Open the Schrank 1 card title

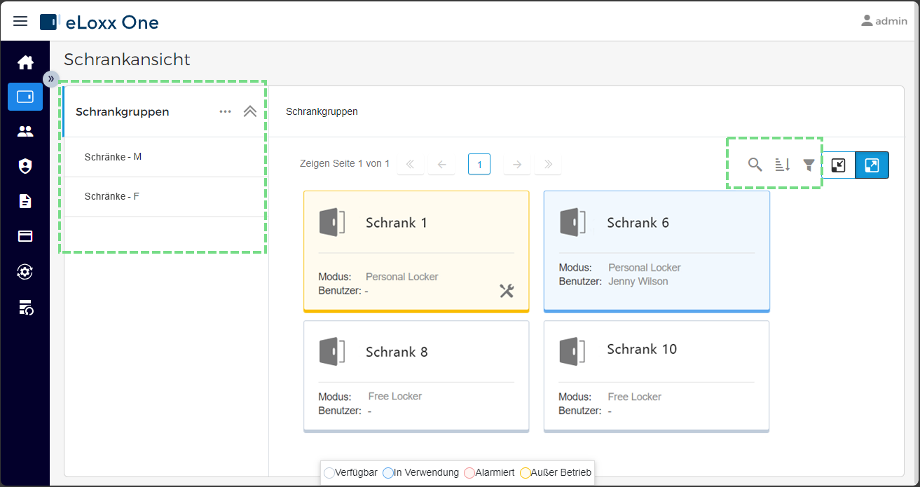[397, 223]
